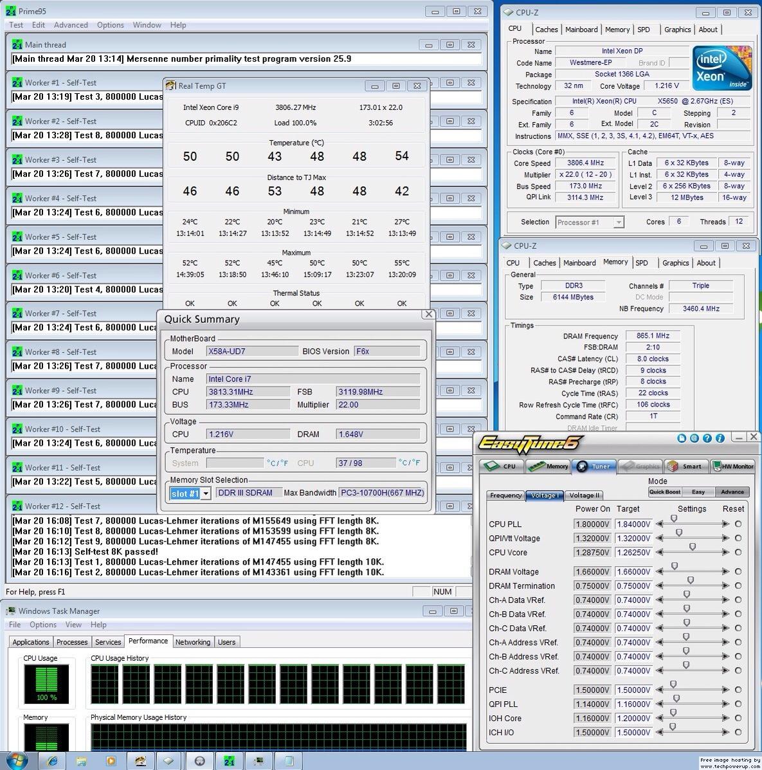This screenshot has width=762, height=770.
Task: Click reset radio for PCIE
Action: click(x=738, y=690)
